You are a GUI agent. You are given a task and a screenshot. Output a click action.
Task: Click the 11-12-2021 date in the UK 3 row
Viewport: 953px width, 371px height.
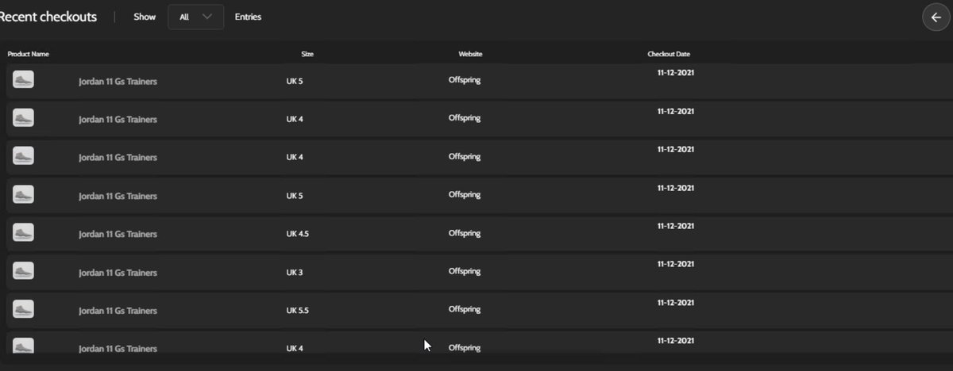[676, 264]
